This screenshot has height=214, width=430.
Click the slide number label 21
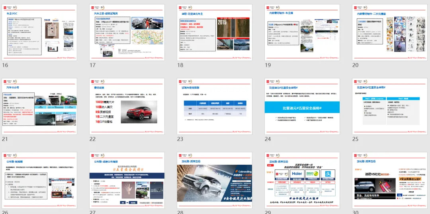tap(5, 139)
